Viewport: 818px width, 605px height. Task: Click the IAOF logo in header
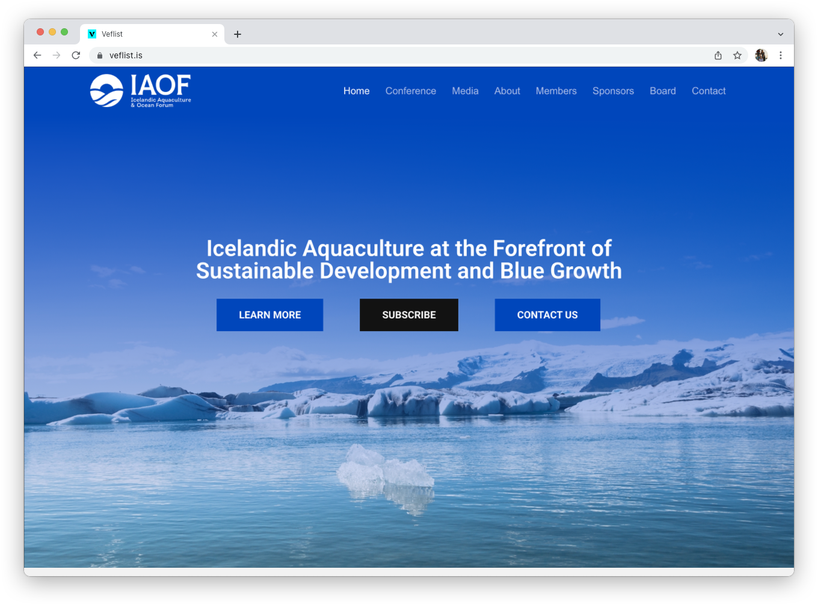[x=140, y=91]
